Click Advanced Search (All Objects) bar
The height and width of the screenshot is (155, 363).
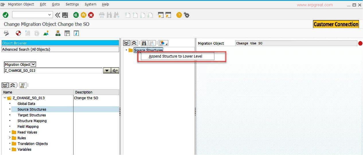click(60, 49)
